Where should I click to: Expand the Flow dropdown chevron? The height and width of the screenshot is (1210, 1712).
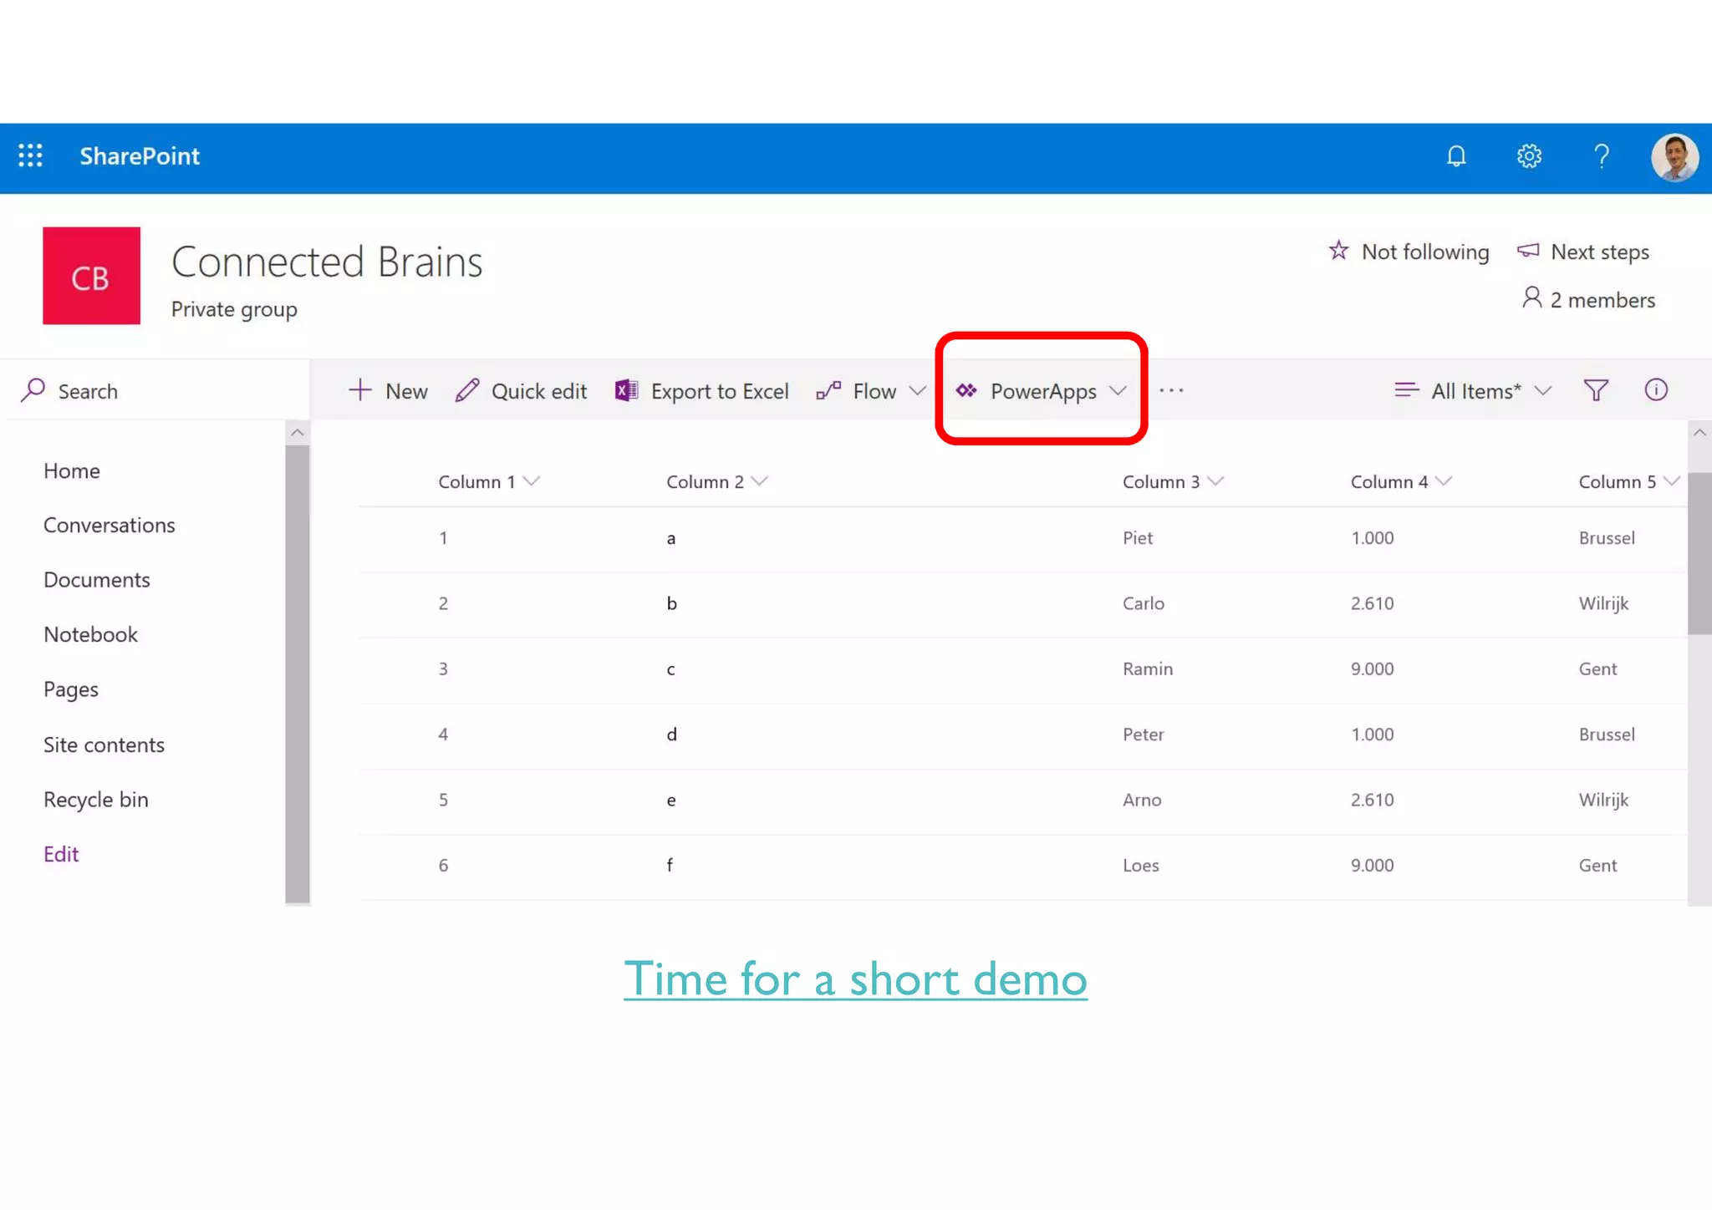pyautogui.click(x=917, y=390)
